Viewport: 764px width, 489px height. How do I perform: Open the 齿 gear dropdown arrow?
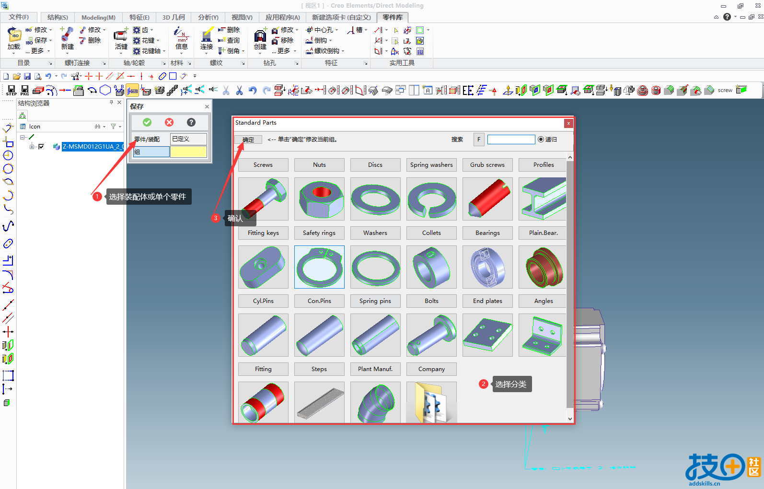coord(151,30)
